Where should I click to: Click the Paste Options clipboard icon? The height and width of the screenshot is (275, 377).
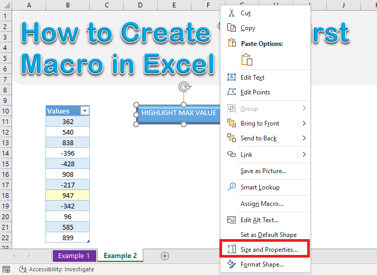click(232, 42)
